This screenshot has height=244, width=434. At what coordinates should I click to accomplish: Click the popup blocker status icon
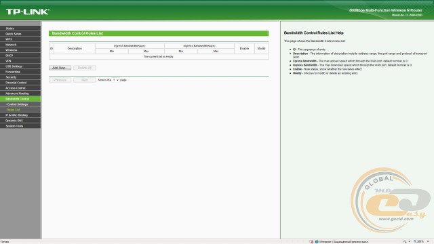(x=311, y=241)
